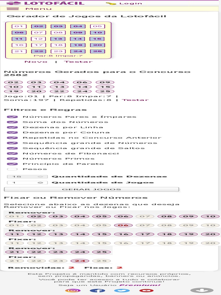221x295 pixels.
Task: Toggle Números Primos filter
Action: (12, 159)
